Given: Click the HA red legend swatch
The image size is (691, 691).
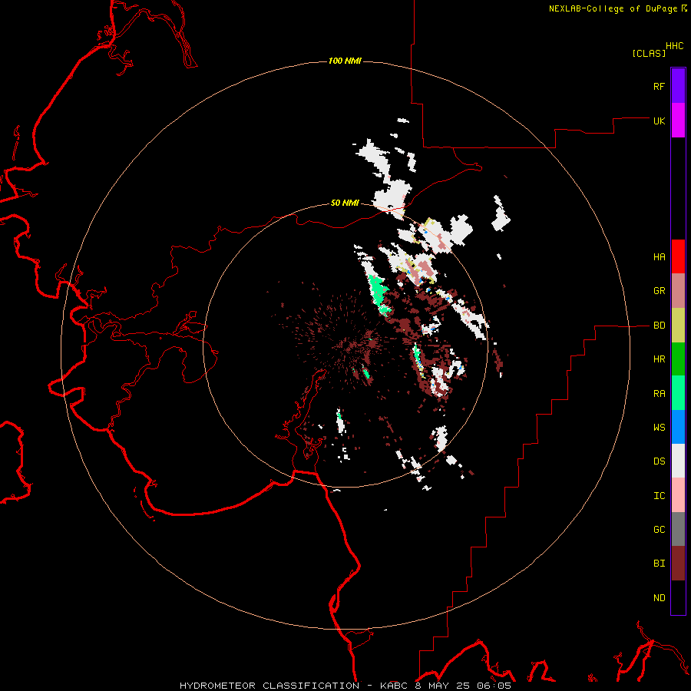Looking at the screenshot, I should click(678, 256).
